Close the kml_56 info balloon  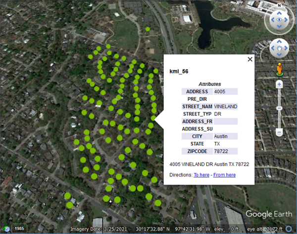[x=250, y=59]
